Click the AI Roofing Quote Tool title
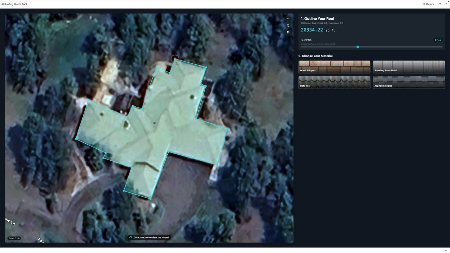The image size is (450, 253). [14, 4]
